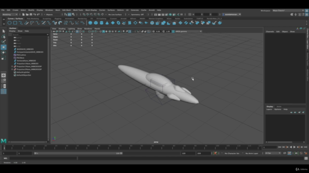Screen dimensions: 309x173
Task: Click the MEL command line input
Action: (x=43, y=158)
